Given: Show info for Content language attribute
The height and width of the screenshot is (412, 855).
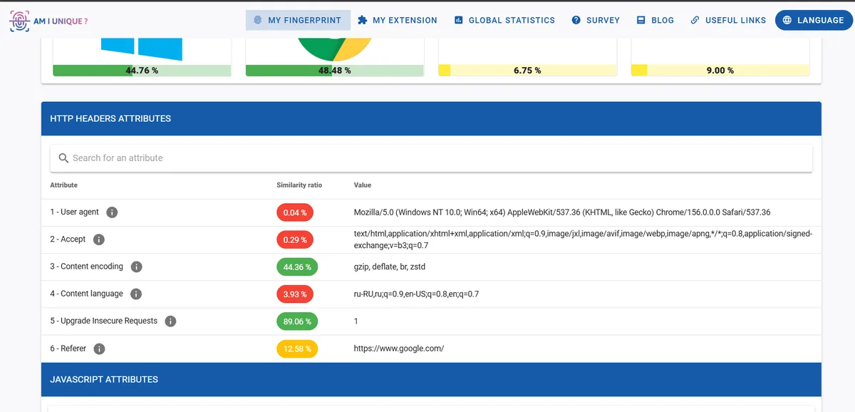Looking at the screenshot, I should [136, 294].
